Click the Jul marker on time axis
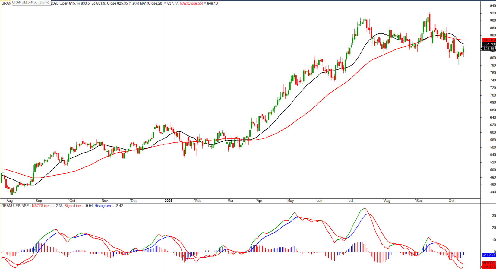 (x=351, y=201)
